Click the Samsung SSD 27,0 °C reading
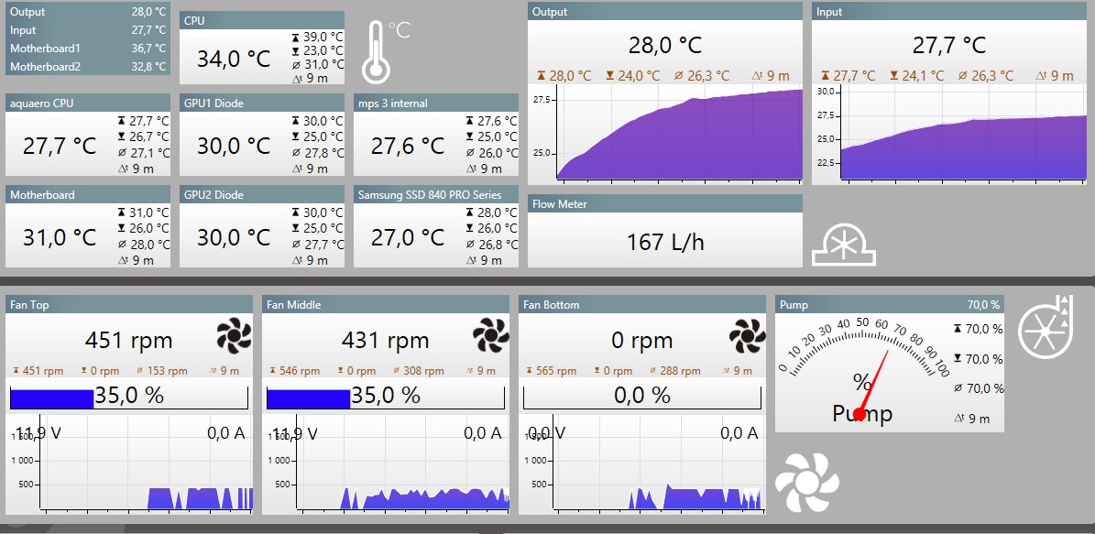 pos(407,237)
